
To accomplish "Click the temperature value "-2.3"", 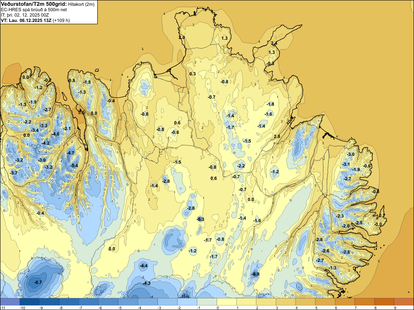I will pos(340,216).
